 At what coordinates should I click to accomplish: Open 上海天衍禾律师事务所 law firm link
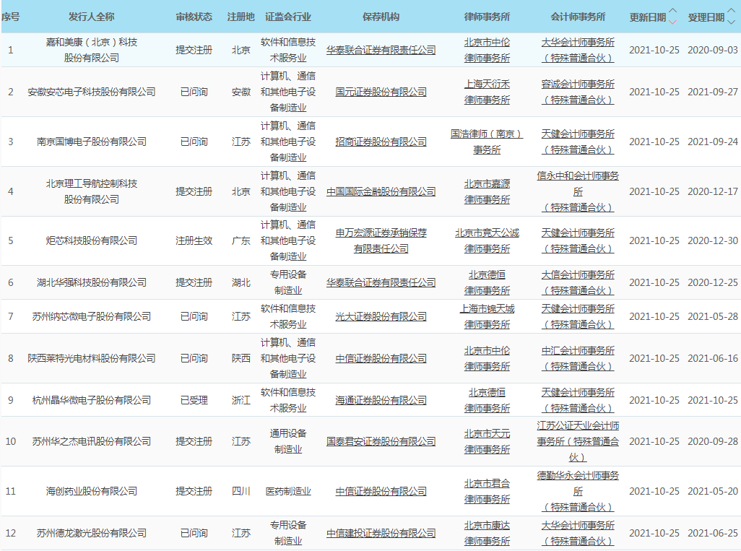487,92
